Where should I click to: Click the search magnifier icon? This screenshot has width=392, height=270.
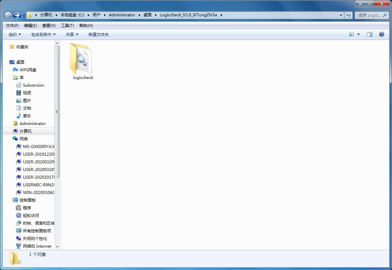[x=385, y=15]
